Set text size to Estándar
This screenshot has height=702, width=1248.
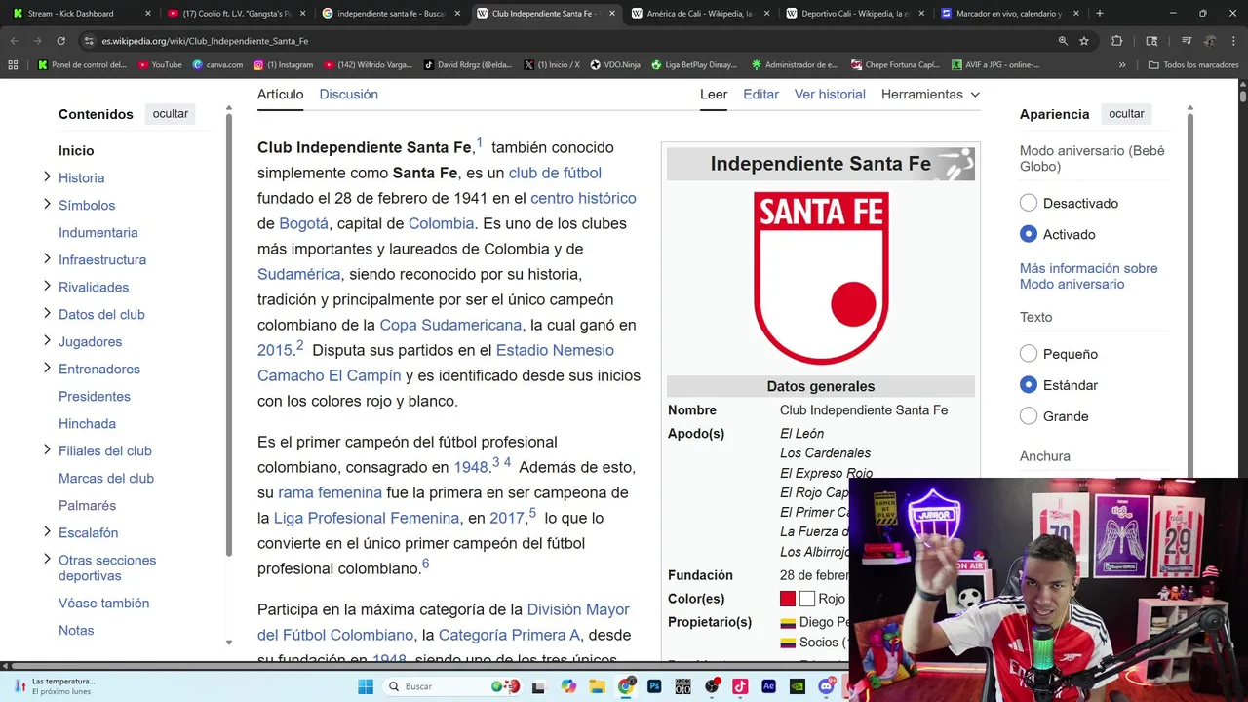point(1029,385)
